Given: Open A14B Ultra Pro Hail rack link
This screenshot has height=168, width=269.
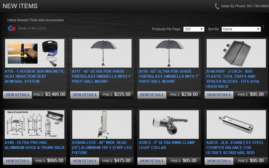Looking at the screenshot, I should [x=35, y=145].
